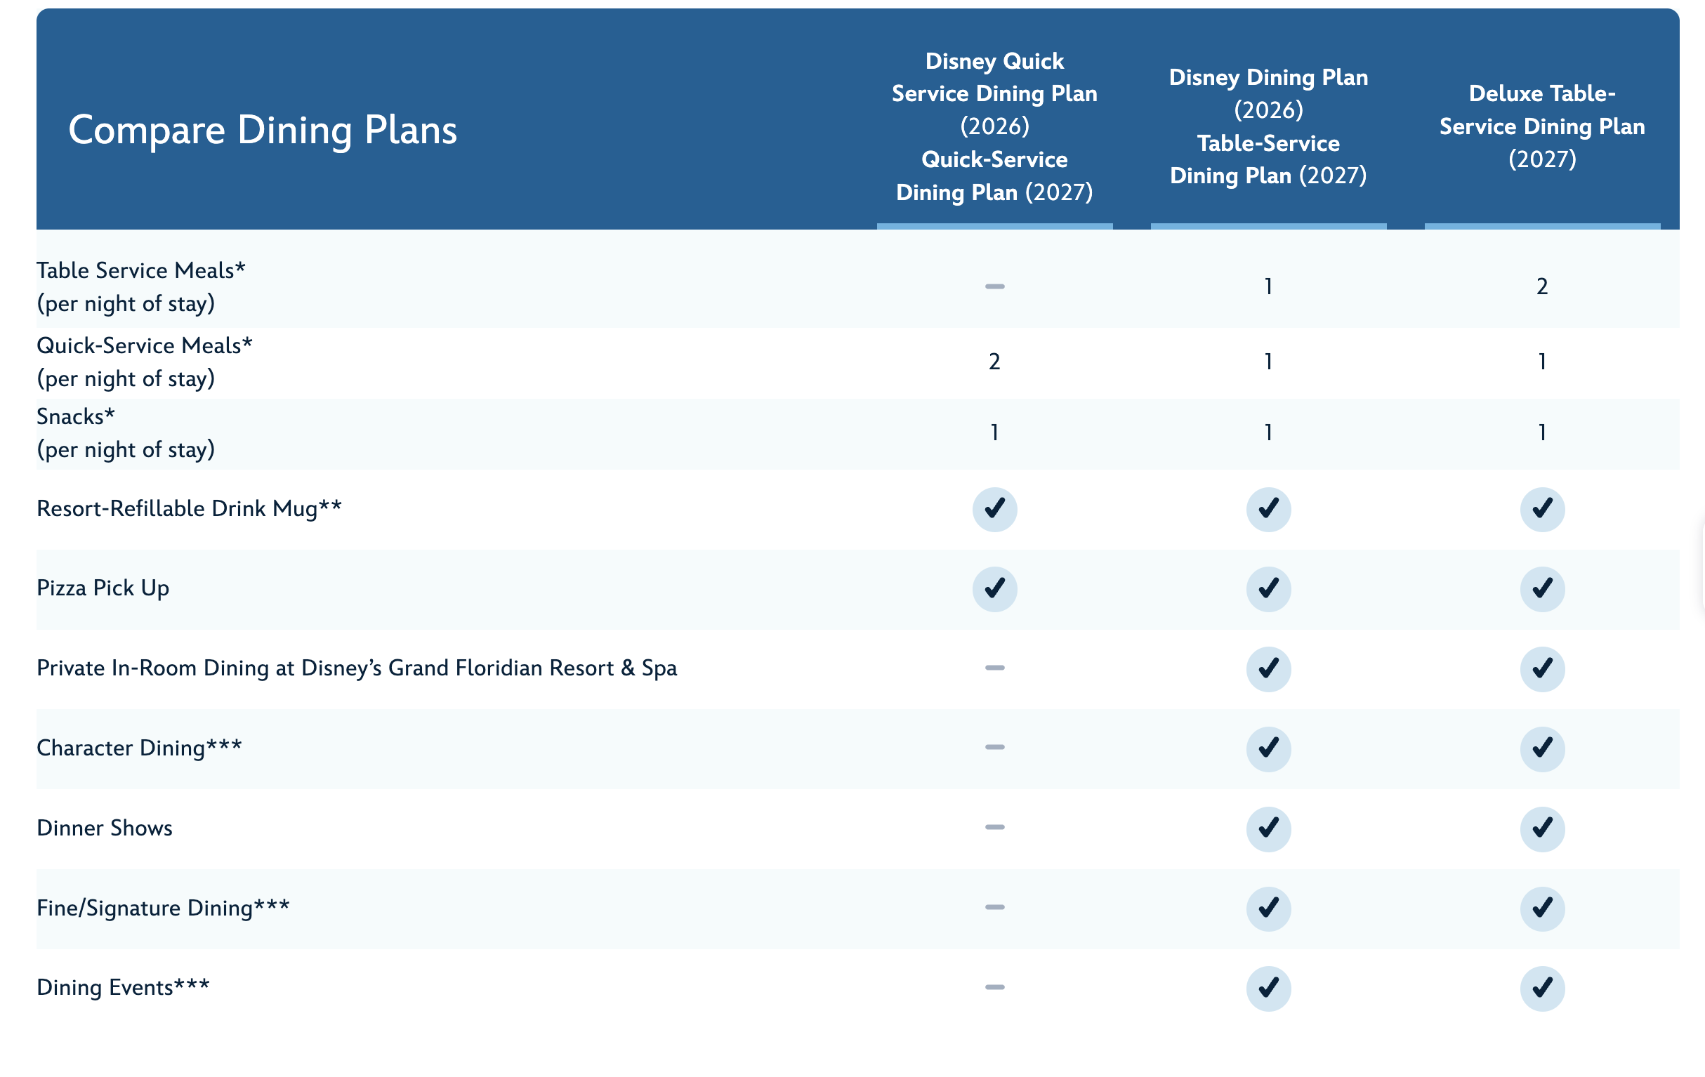Click the Quick-Service plan's Quick-Service Meals value 2

[994, 362]
